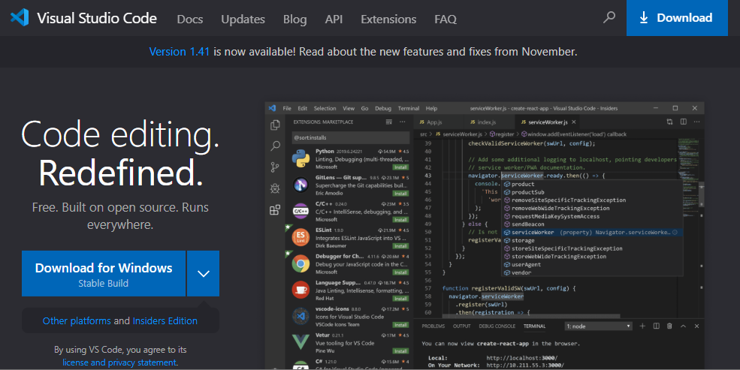Click the Python extension icon
This screenshot has width=740, height=370.
coord(301,158)
